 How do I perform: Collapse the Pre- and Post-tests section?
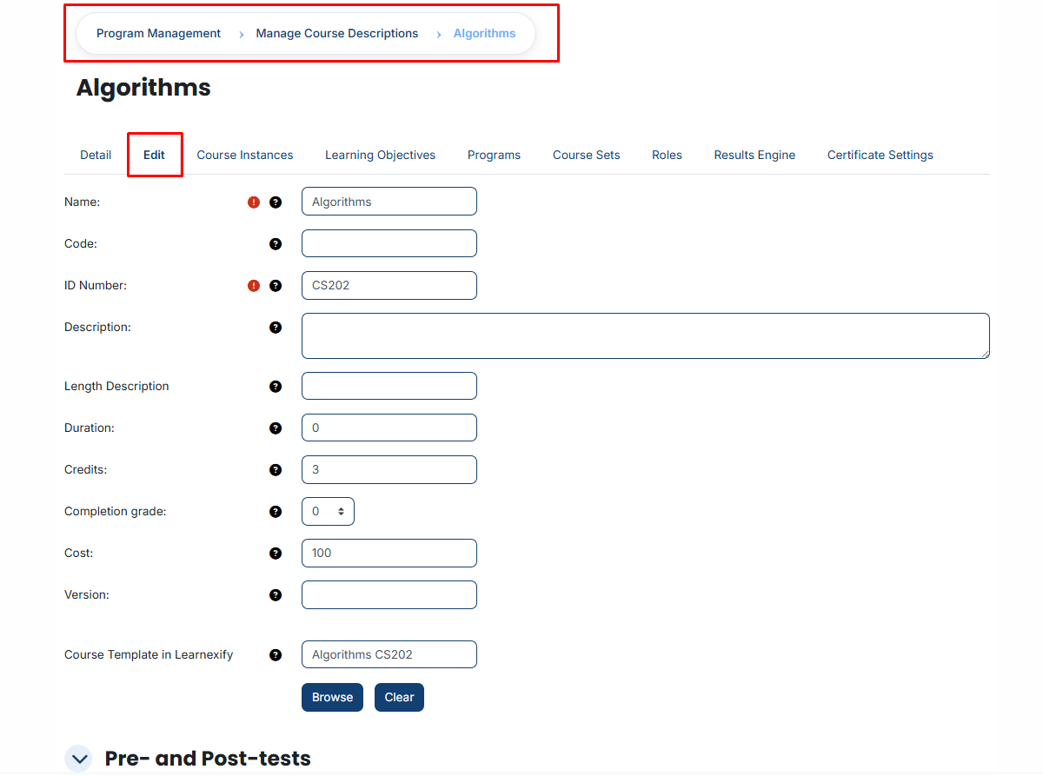(79, 759)
